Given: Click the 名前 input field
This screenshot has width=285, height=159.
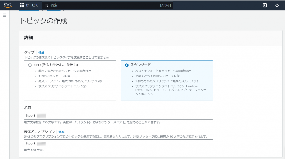Looking at the screenshot, I should [119, 116].
